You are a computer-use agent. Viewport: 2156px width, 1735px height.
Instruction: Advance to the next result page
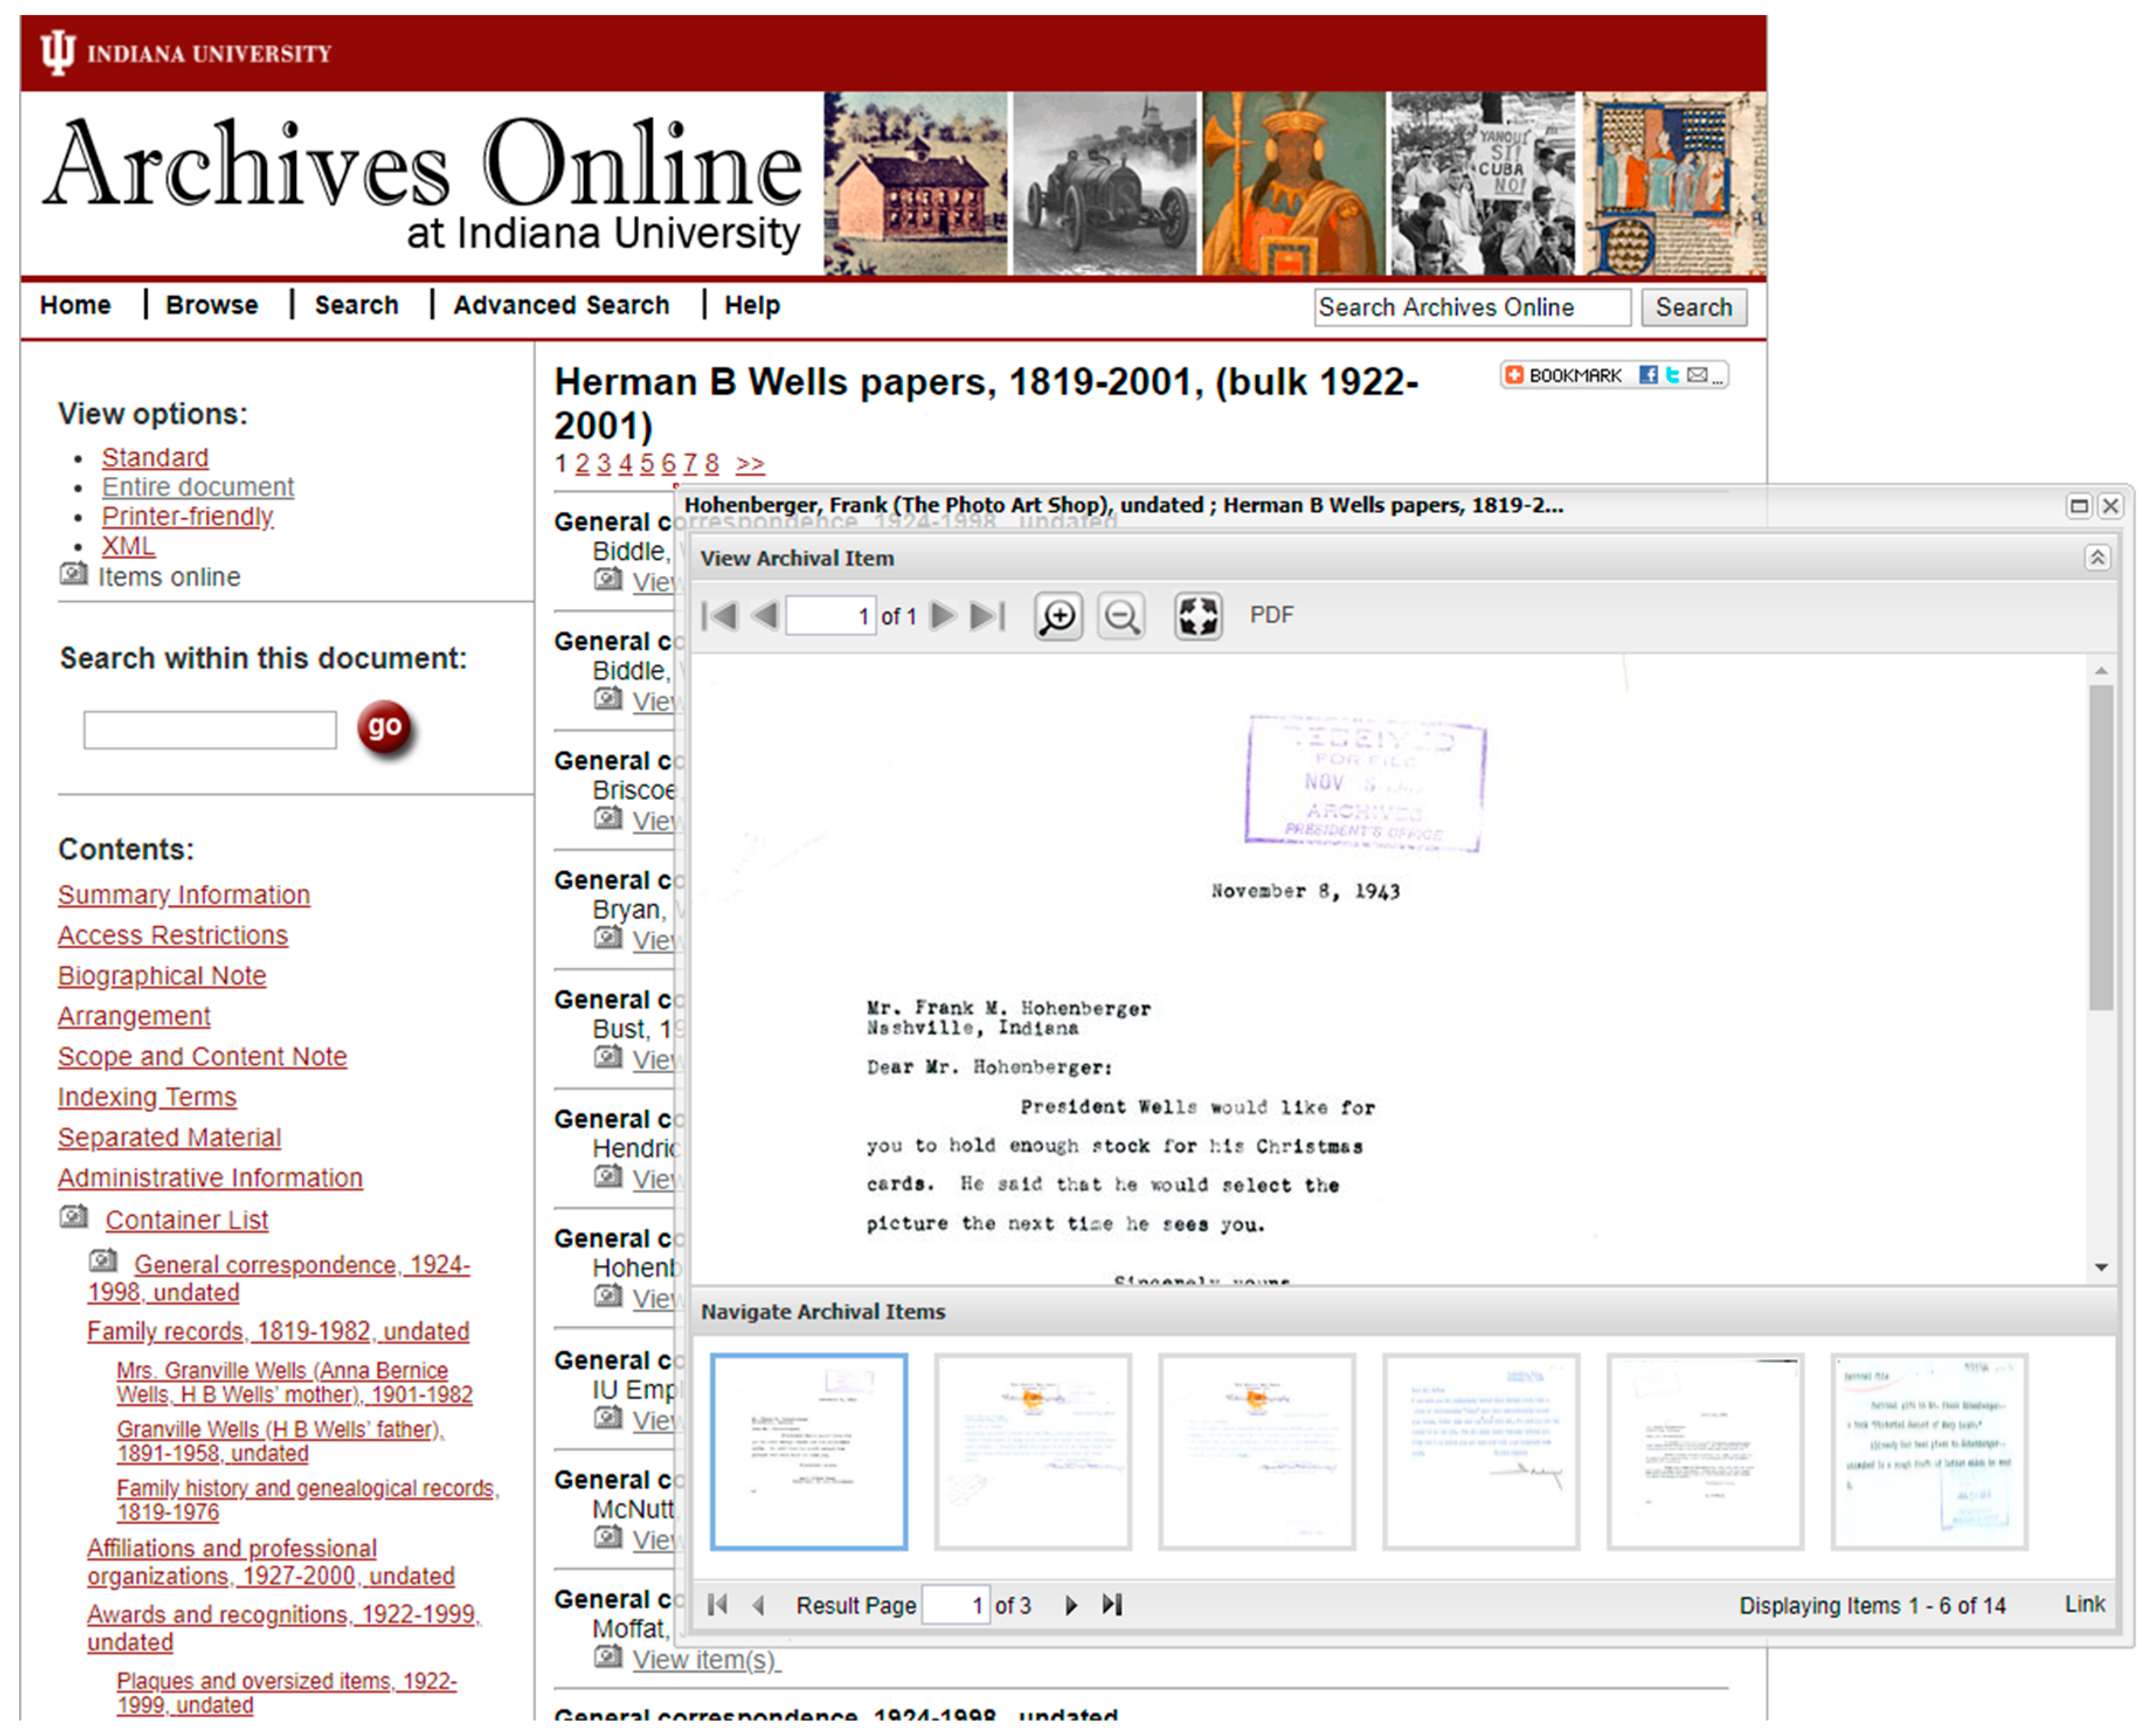[x=1071, y=1605]
